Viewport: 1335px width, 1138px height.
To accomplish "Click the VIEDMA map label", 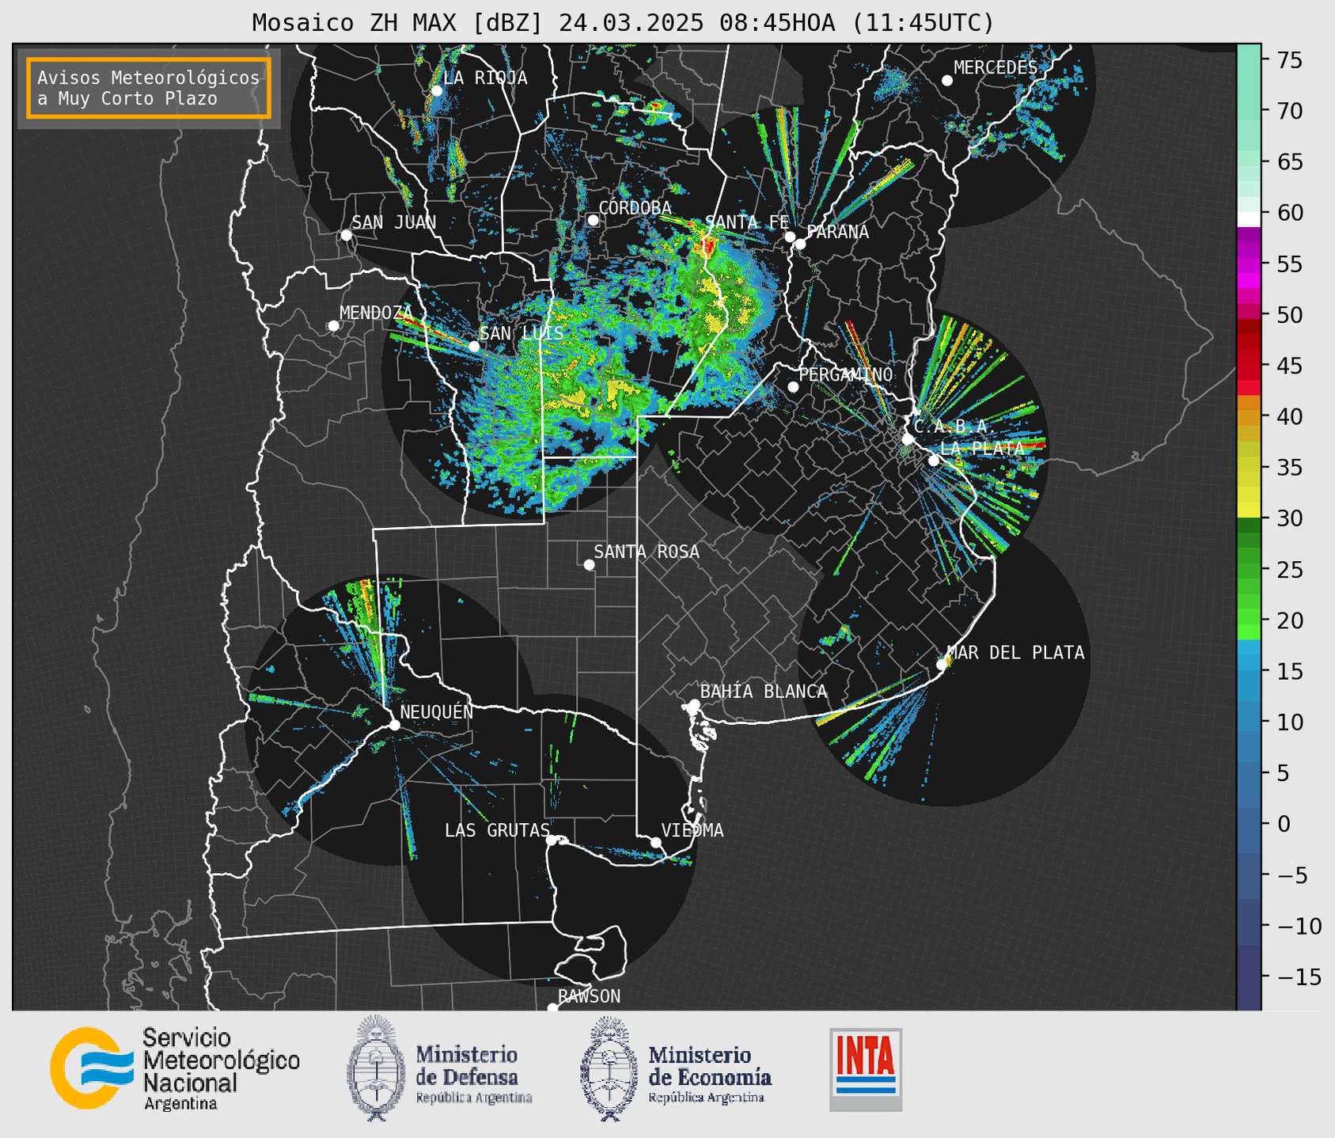I will tap(692, 830).
